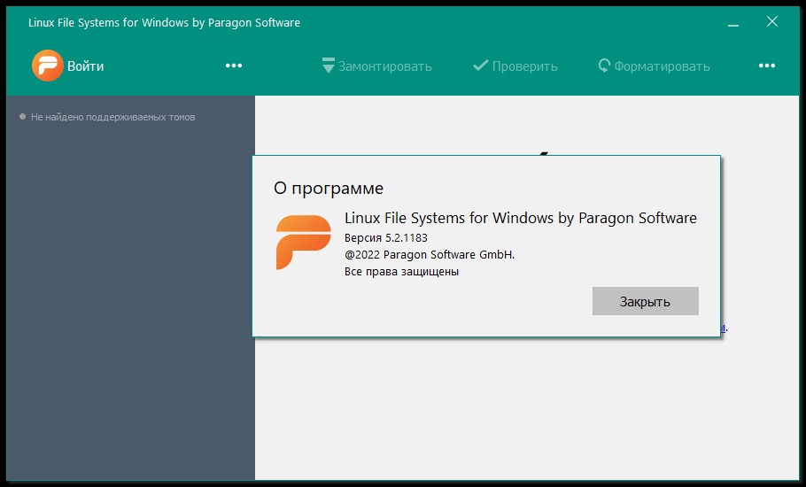Click the Замонтировать mount button
The height and width of the screenshot is (487, 806).
click(x=376, y=66)
